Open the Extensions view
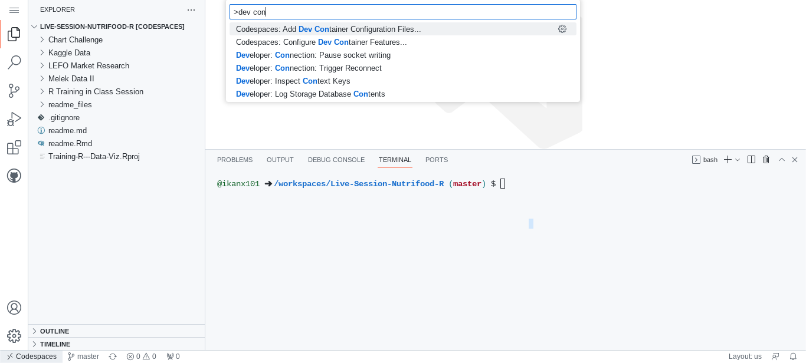The image size is (806, 363). coord(14,147)
